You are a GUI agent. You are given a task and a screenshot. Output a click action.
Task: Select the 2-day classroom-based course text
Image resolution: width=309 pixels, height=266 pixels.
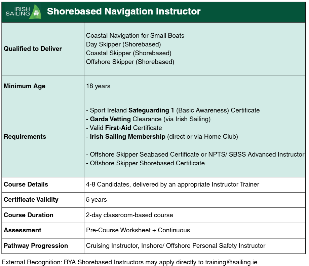tap(129, 215)
